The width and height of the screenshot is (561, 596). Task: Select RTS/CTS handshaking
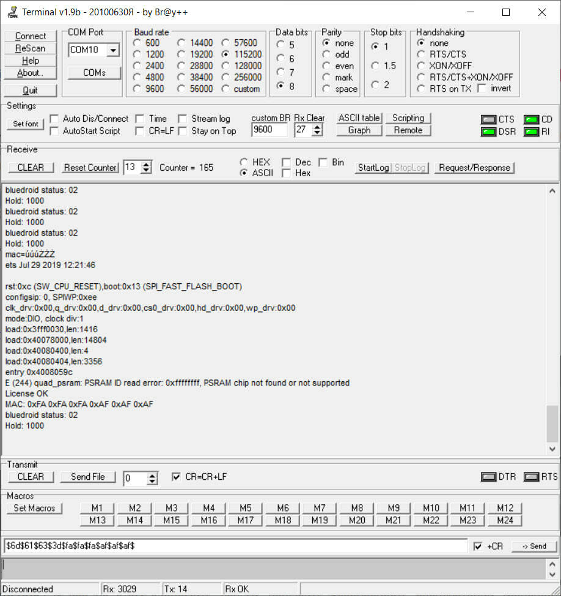coord(420,54)
